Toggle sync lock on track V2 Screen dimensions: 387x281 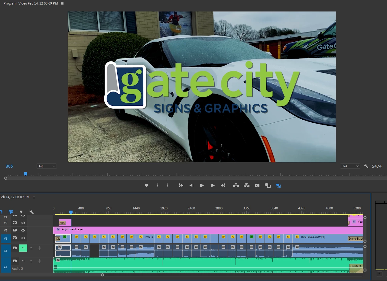pyautogui.click(x=15, y=230)
